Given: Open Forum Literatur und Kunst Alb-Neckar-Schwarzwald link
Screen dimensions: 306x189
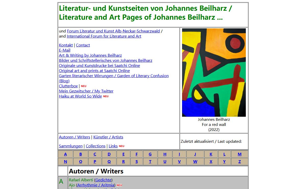Looking at the screenshot, I should [x=113, y=31].
